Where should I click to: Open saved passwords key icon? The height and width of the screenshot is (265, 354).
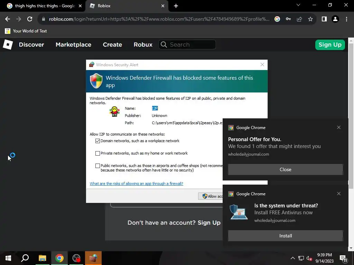[x=288, y=19]
